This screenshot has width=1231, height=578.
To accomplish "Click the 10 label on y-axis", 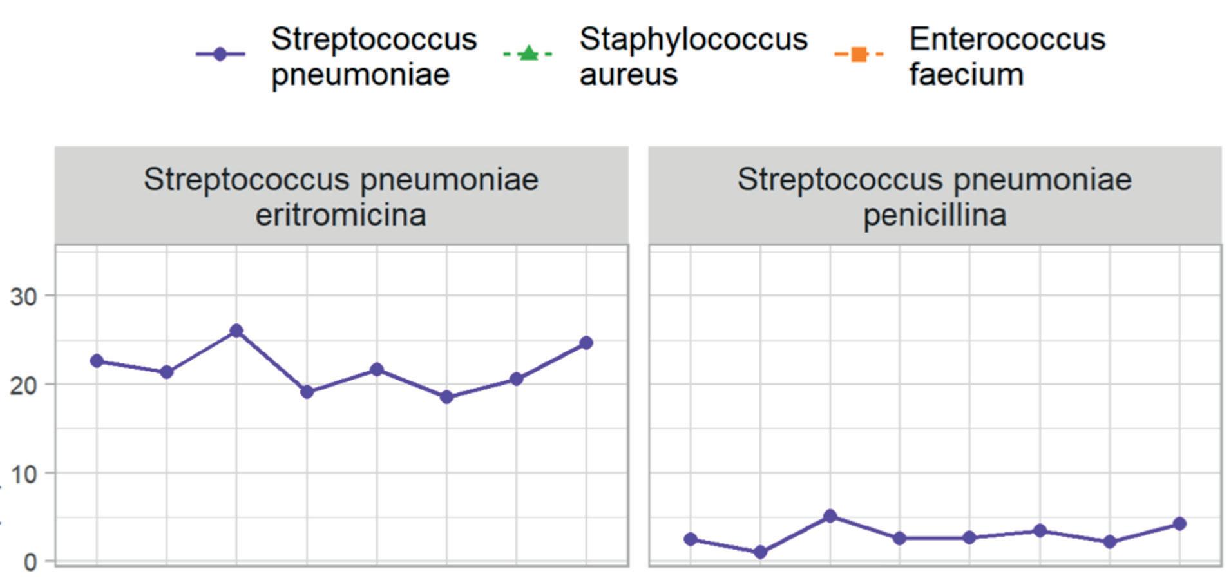I will pos(23,475).
